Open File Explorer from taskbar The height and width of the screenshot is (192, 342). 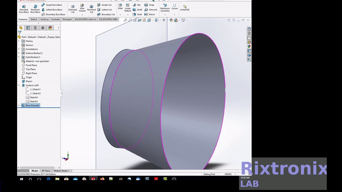(x=57, y=179)
